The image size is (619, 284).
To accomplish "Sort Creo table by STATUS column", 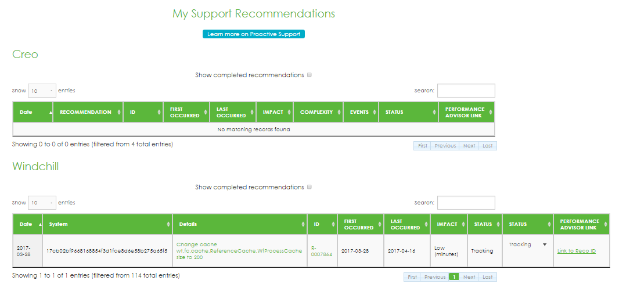I will coord(408,112).
